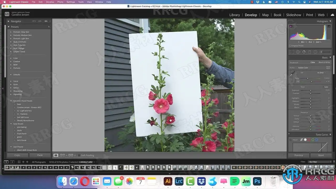Image resolution: width=336 pixels, height=189 pixels.
Task: Toggle shadow clipping indicator in histogram
Action: pos(291,26)
